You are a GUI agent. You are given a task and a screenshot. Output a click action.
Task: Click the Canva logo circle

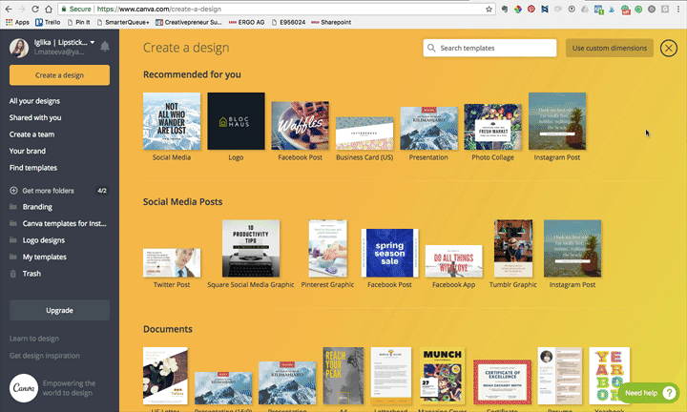24,388
